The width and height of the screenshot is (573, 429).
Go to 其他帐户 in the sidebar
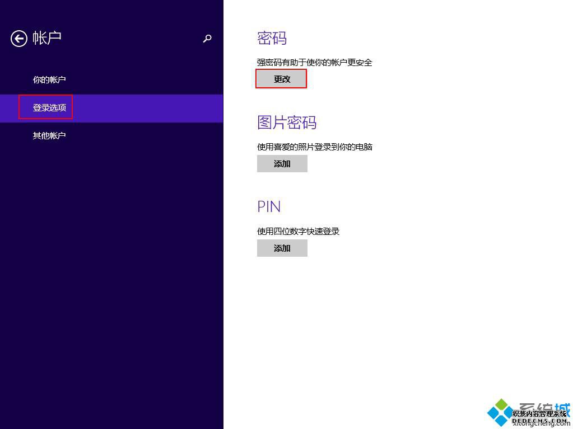(49, 136)
